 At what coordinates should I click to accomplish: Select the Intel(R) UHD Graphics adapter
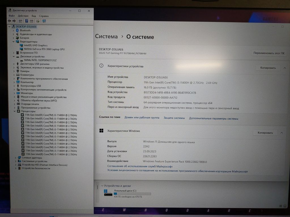(x=35, y=45)
